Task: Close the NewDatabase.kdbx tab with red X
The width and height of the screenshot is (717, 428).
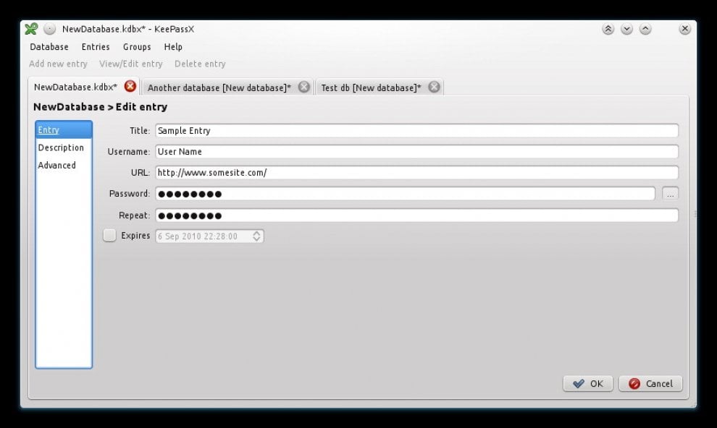Action: [x=130, y=86]
